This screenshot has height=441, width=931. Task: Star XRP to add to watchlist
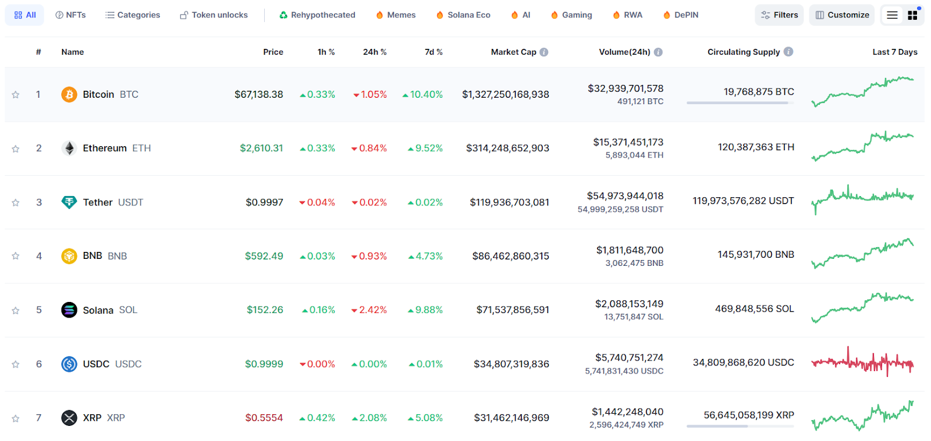point(16,418)
